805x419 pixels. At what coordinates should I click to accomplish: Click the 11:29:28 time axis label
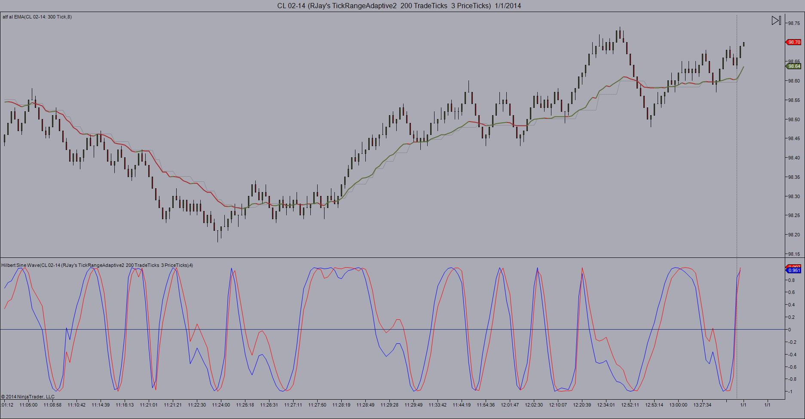[390, 404]
